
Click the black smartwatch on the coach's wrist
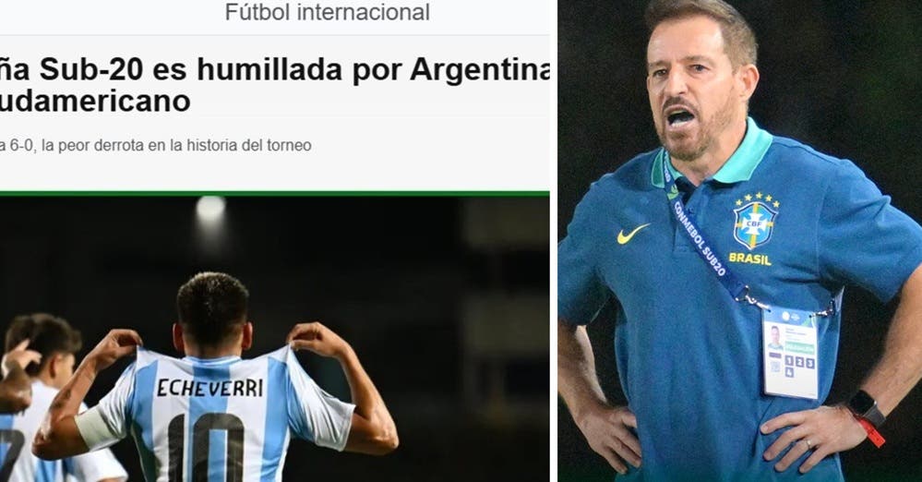click(866, 406)
